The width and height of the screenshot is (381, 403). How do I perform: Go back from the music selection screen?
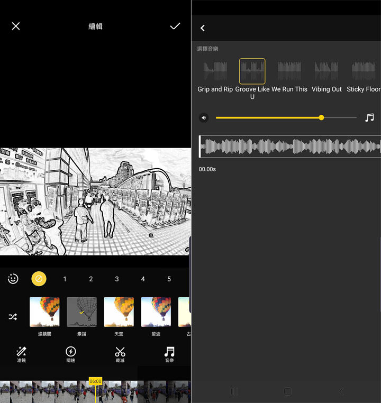click(203, 28)
